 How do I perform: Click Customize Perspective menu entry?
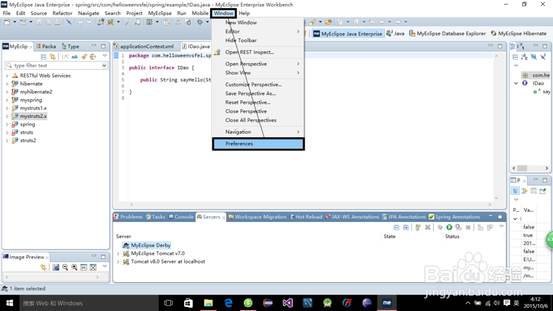(x=253, y=85)
